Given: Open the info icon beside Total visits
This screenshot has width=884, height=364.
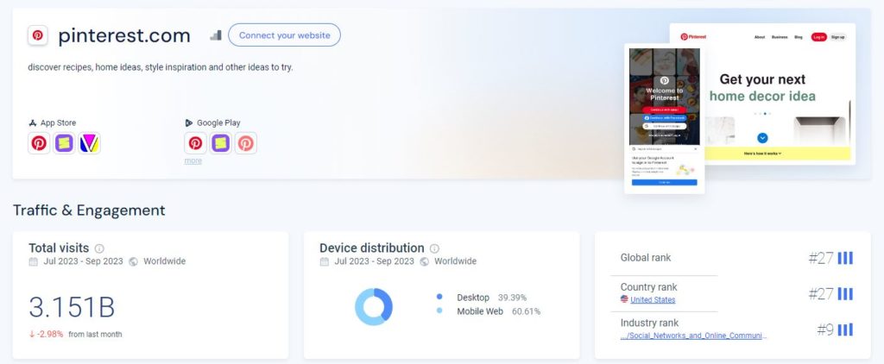Looking at the screenshot, I should 99,248.
